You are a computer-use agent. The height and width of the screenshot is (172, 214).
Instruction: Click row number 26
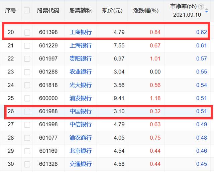pos(11,111)
